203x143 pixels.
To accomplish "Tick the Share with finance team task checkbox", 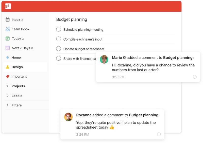I will (x=59, y=58).
